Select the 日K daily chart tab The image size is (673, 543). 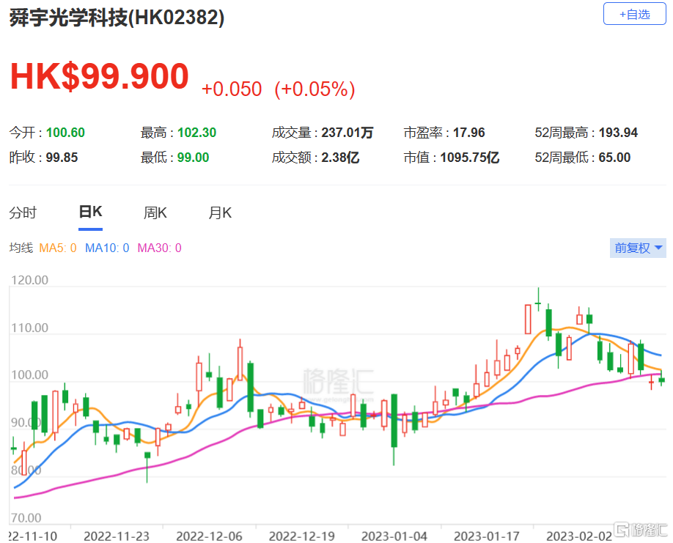[x=90, y=212]
